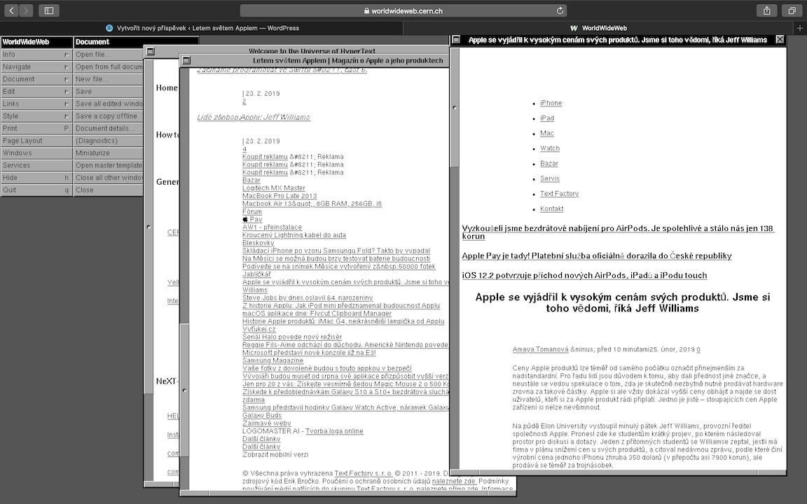Expand the Info submenu
Viewport: 807px width, 504px height.
click(36, 55)
